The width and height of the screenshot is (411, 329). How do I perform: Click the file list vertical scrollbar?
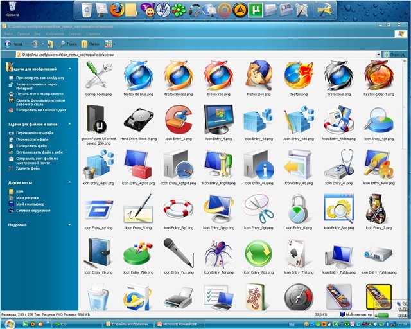click(x=405, y=184)
